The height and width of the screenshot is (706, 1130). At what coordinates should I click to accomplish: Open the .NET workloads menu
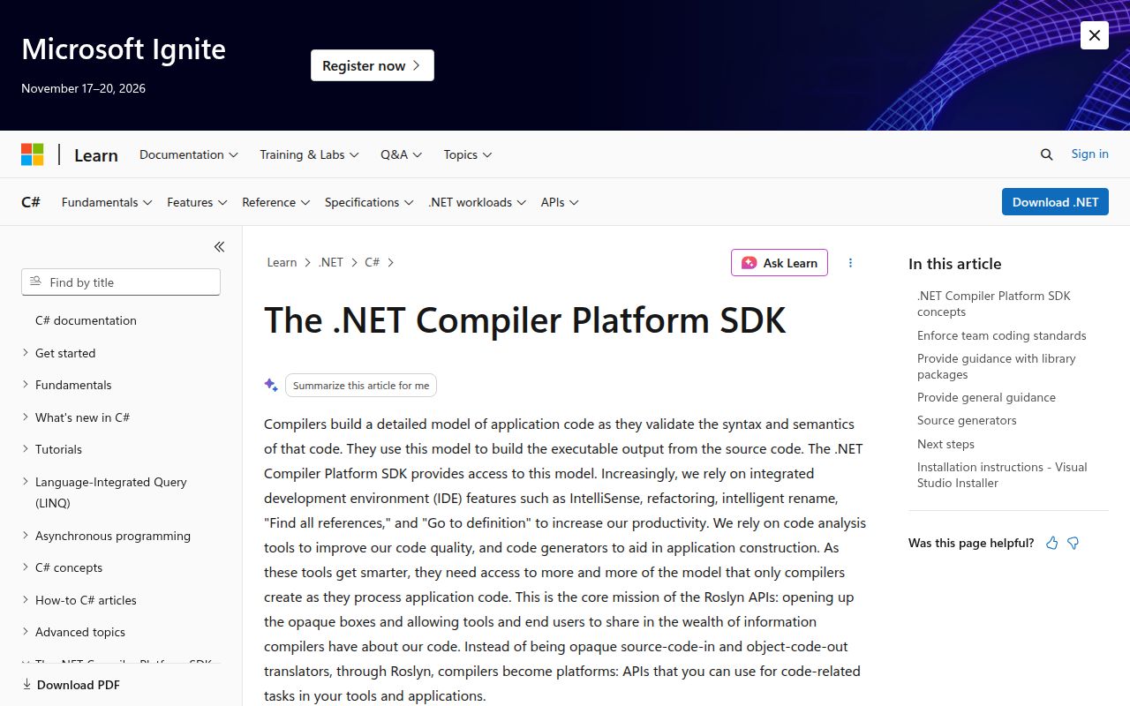pos(478,202)
